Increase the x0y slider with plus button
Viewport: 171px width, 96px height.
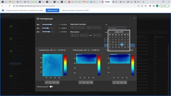(x=55, y=25)
